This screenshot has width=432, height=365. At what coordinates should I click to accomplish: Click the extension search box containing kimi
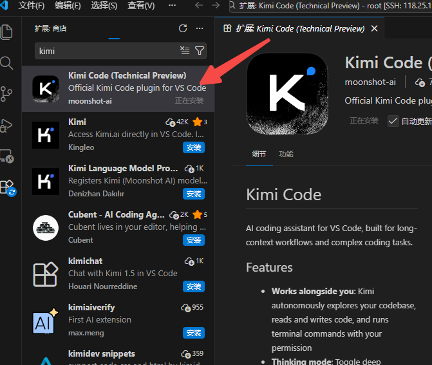coord(106,51)
